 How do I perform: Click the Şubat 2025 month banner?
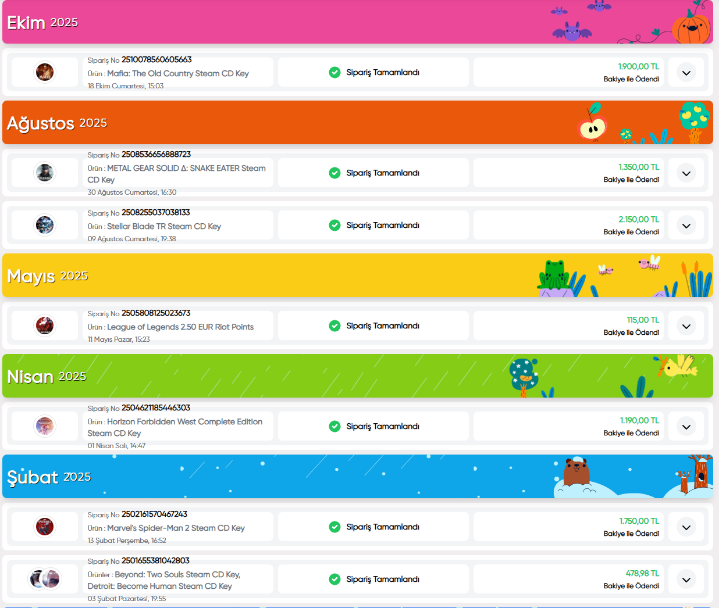click(x=358, y=477)
